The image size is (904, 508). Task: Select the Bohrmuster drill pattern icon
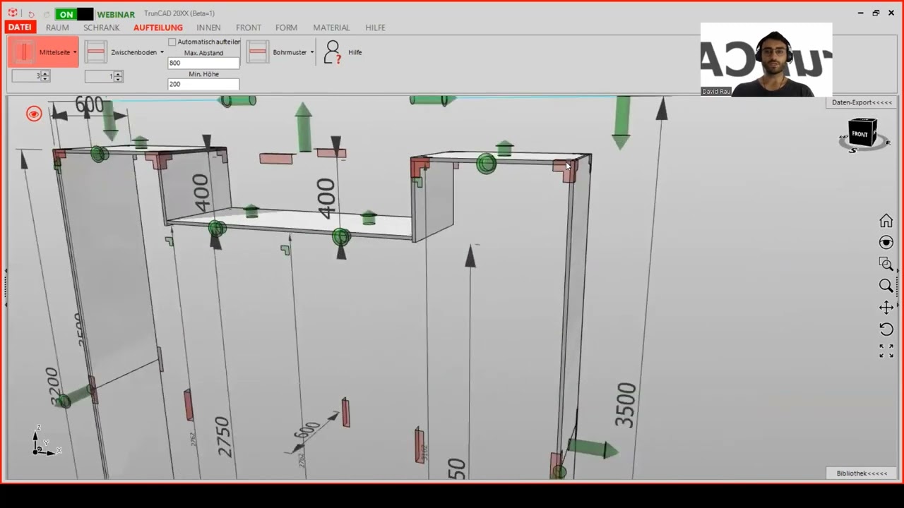tap(258, 52)
